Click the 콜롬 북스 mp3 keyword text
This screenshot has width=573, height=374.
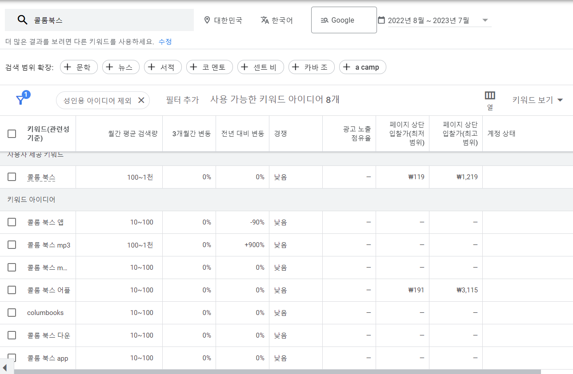[x=49, y=245]
